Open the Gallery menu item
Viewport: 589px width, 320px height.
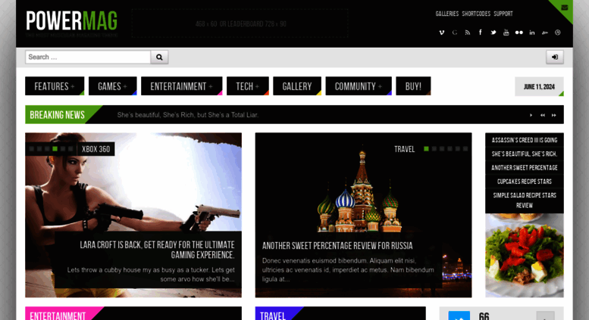(296, 86)
